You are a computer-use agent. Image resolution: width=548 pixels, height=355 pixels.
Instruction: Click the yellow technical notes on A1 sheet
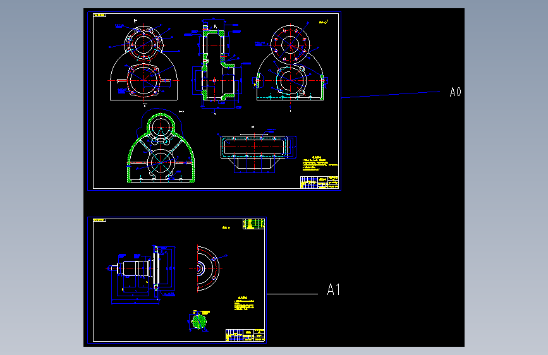coord(244,303)
